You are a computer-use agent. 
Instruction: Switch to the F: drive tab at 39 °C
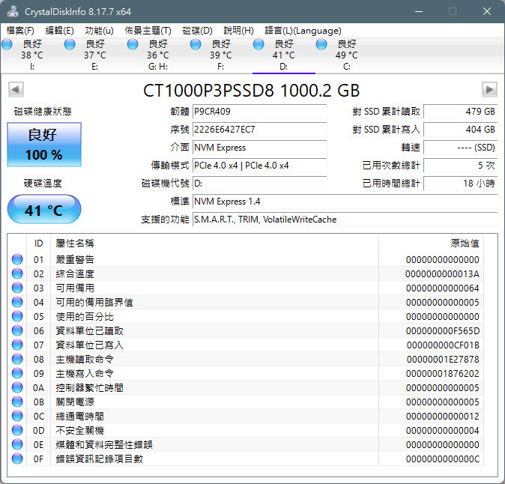click(220, 55)
